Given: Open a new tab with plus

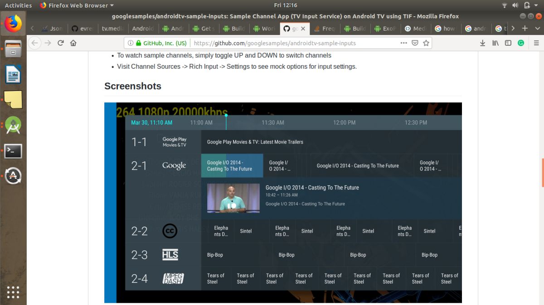Looking at the screenshot, I should click(x=525, y=28).
